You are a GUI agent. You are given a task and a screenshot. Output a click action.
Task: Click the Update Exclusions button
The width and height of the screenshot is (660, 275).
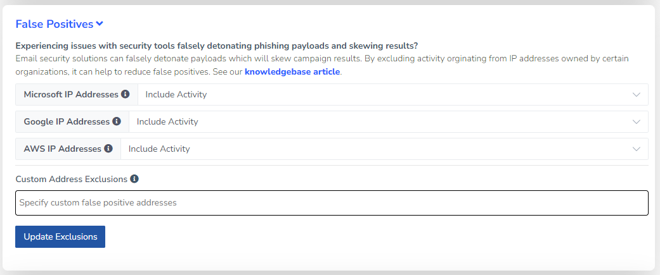tap(60, 237)
